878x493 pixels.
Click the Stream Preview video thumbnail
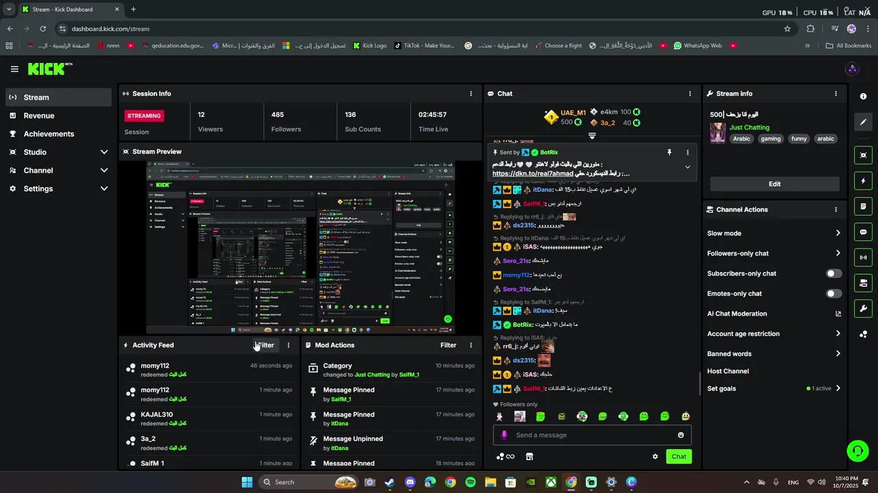pos(300,248)
